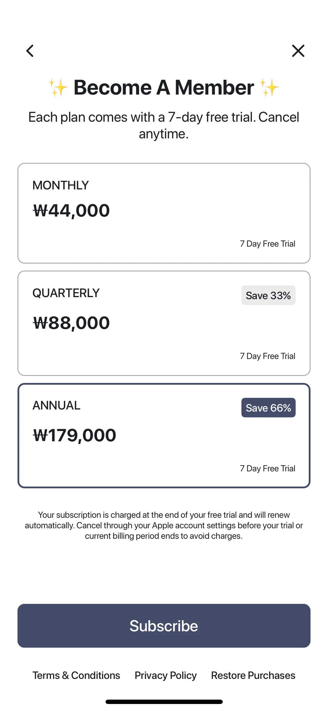The width and height of the screenshot is (328, 711).
Task: Open Terms & Conditions link
Action: (76, 675)
